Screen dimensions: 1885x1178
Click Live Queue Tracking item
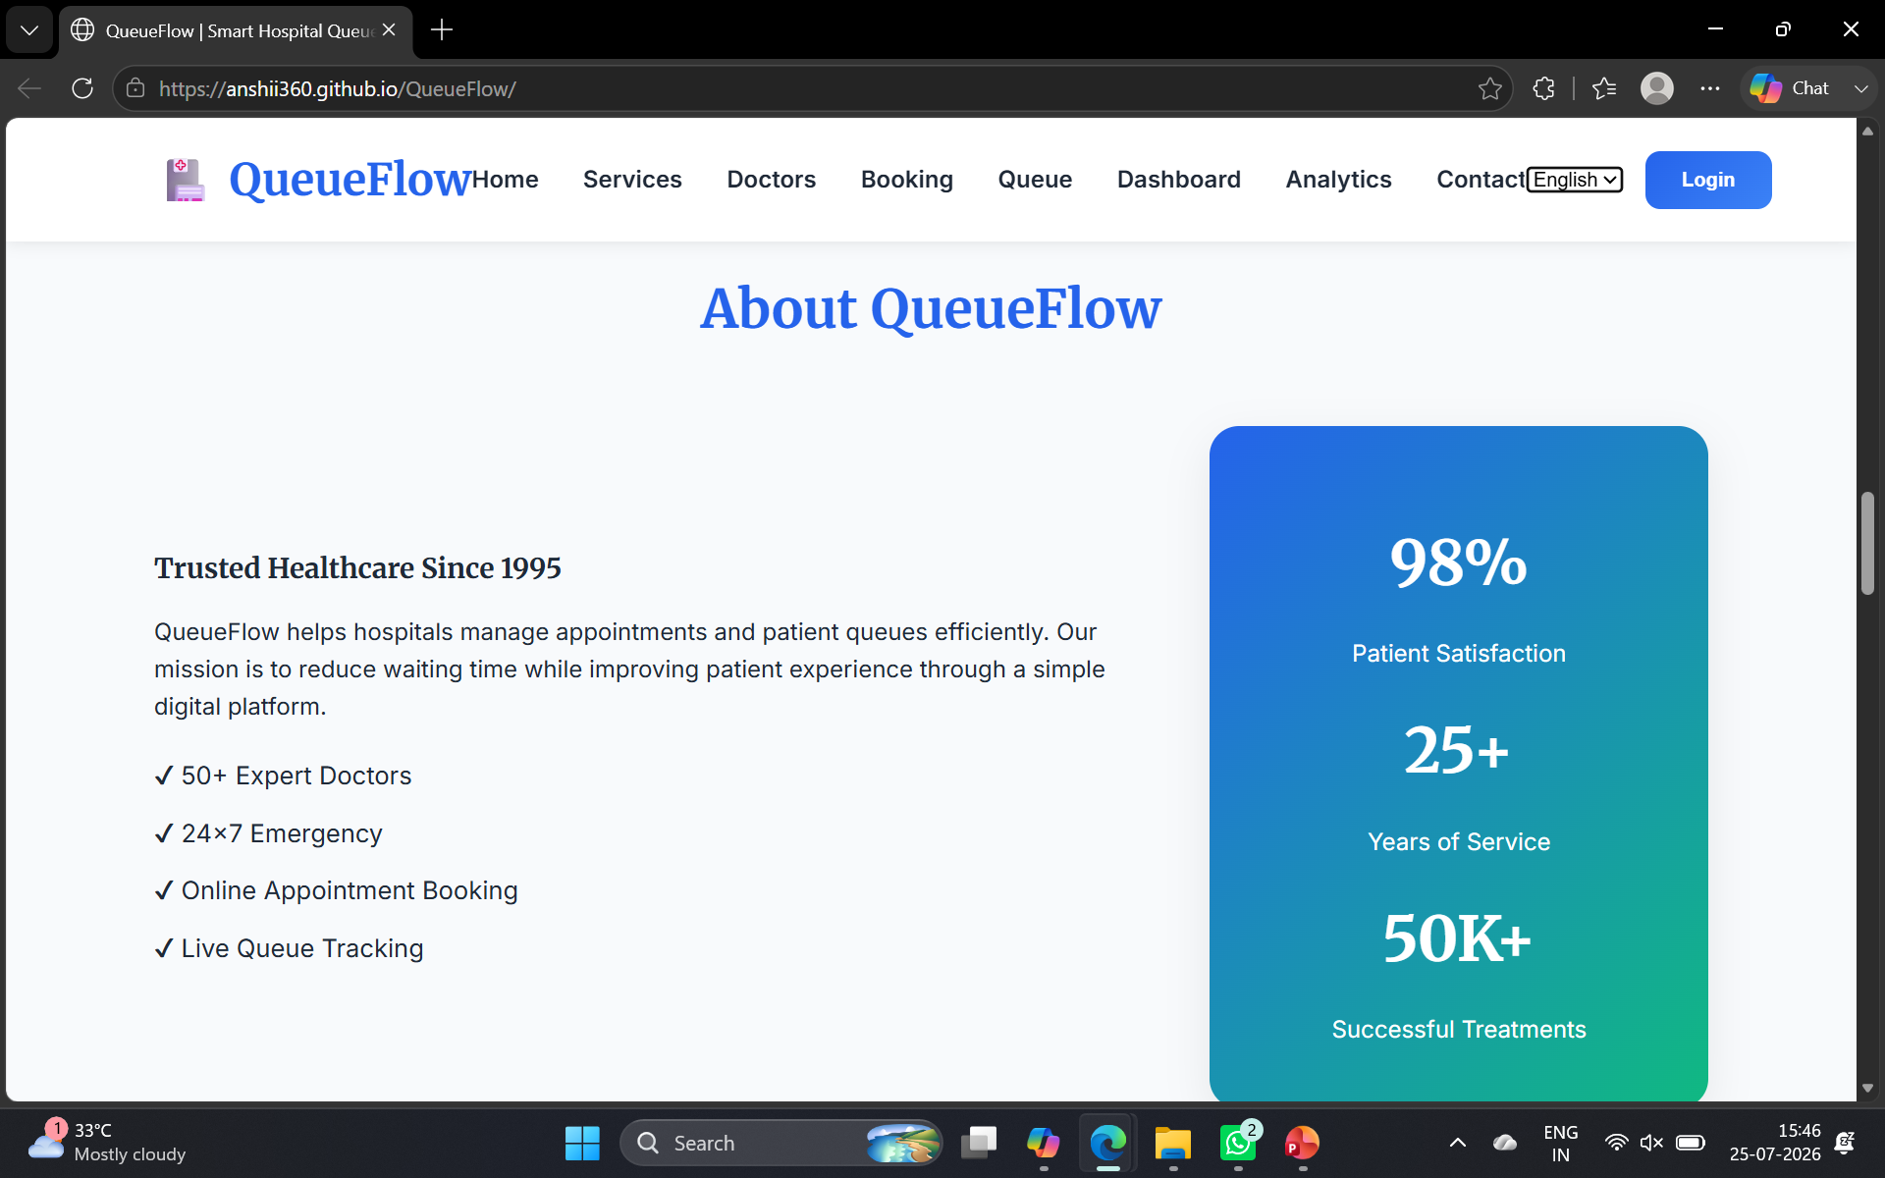click(x=289, y=948)
